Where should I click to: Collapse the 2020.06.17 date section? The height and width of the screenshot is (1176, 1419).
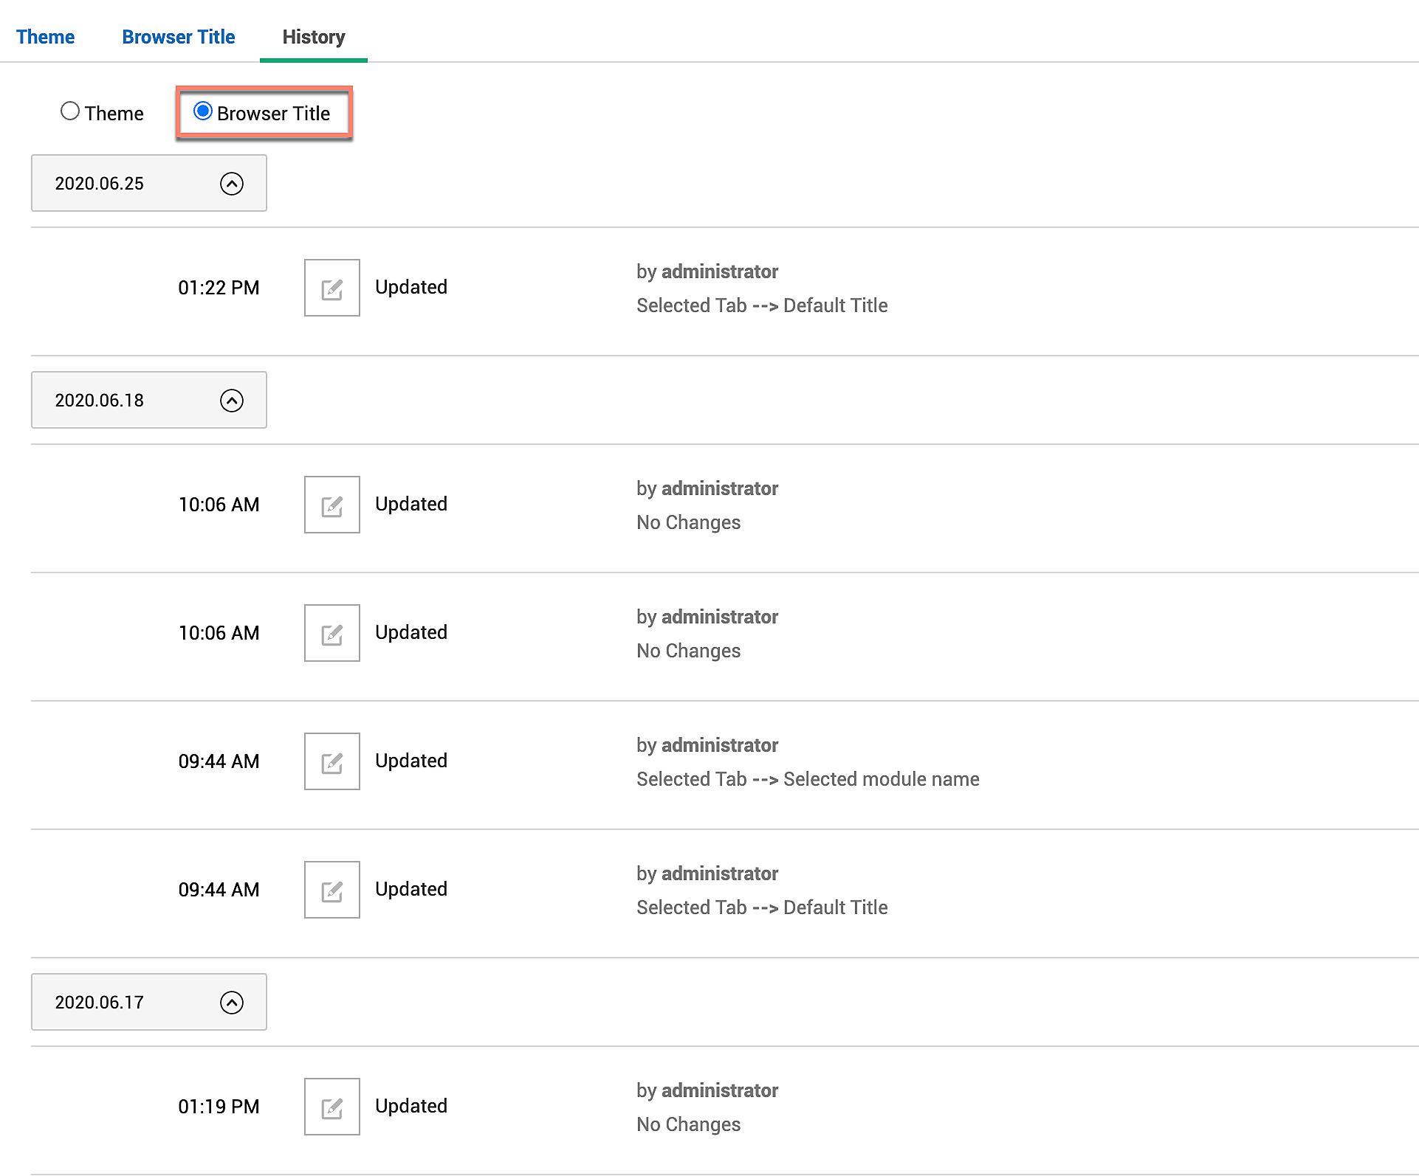pos(232,1003)
